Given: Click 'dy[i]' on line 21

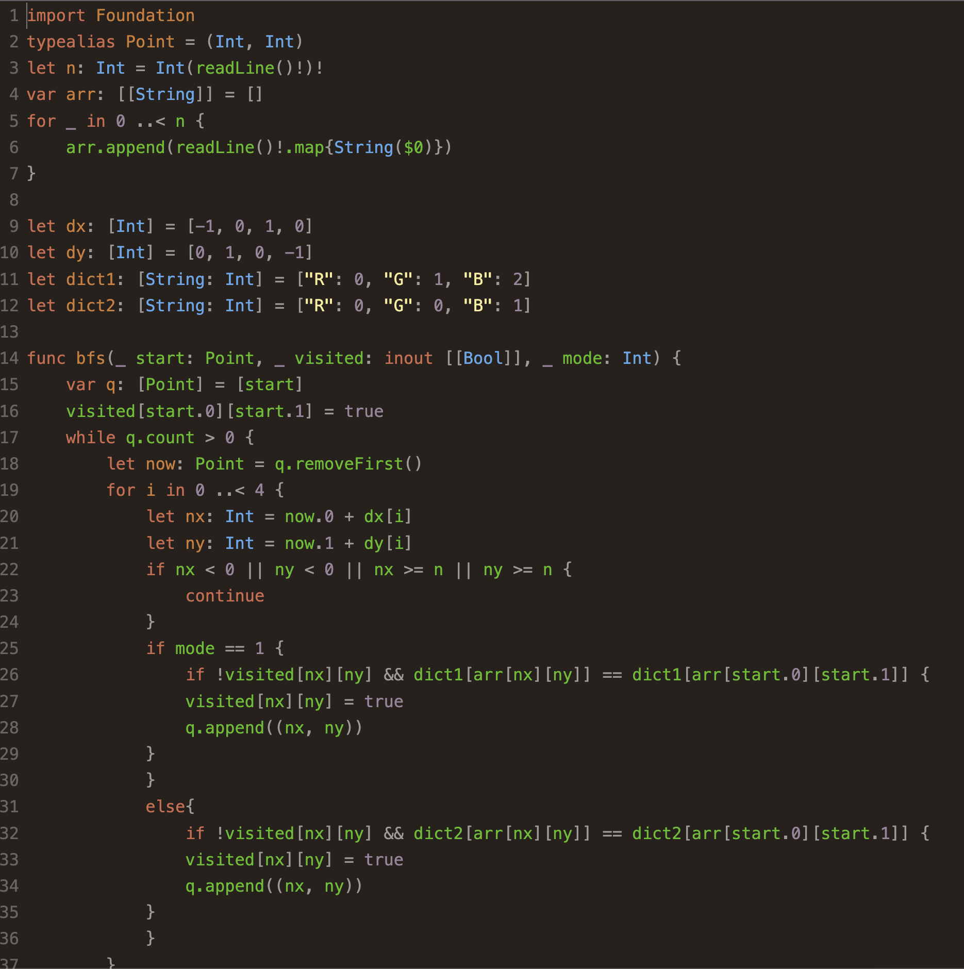Looking at the screenshot, I should click(388, 543).
